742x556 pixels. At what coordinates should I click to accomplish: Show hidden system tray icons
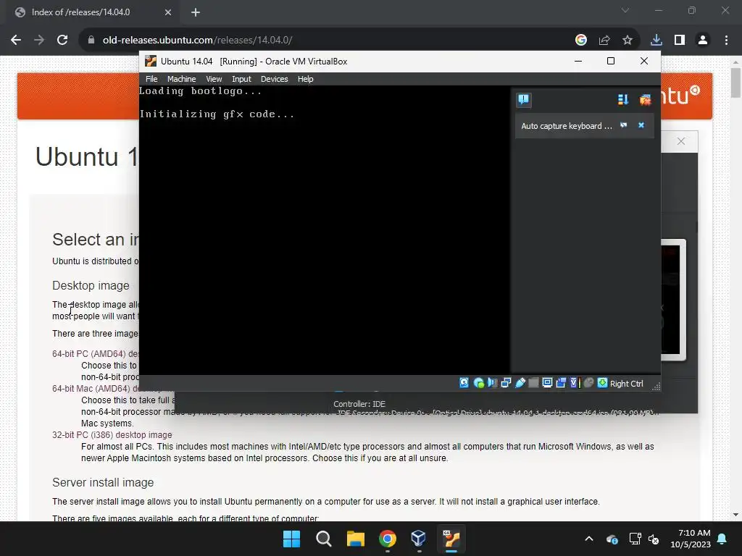click(x=588, y=539)
